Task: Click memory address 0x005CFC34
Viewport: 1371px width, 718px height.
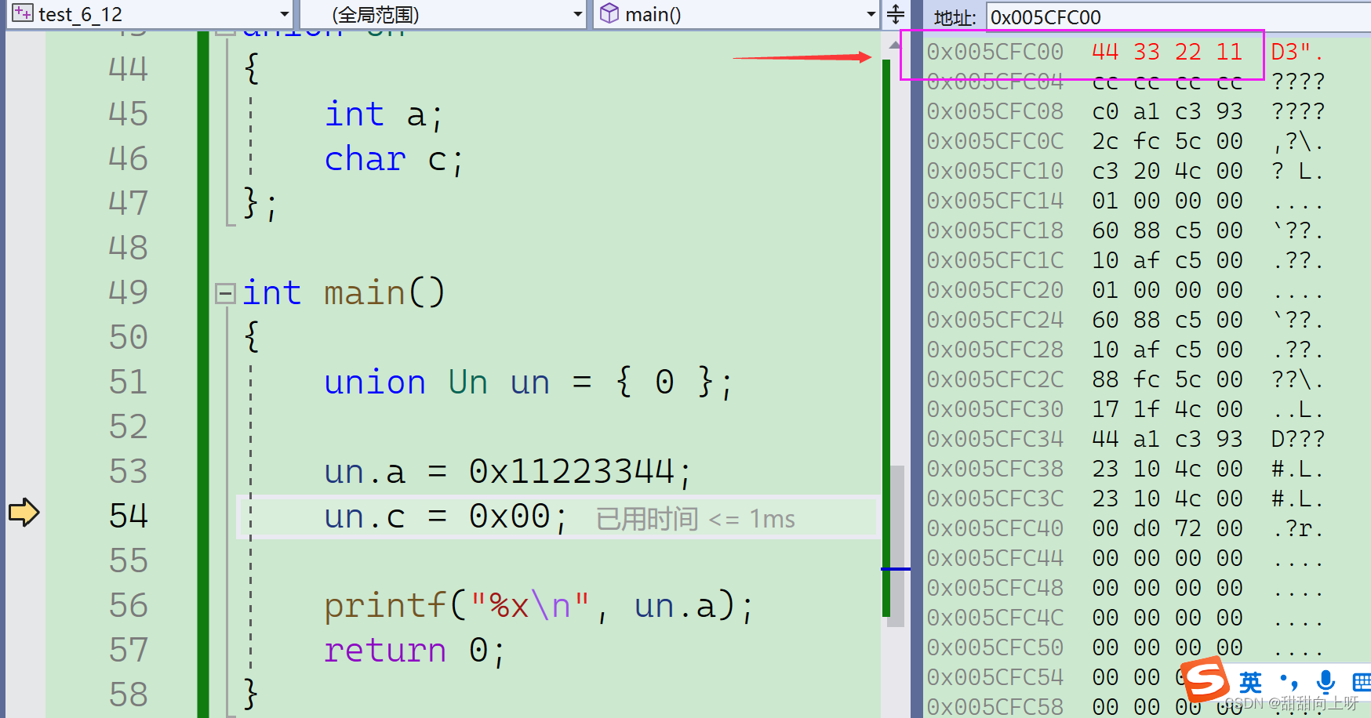Action: [x=995, y=439]
